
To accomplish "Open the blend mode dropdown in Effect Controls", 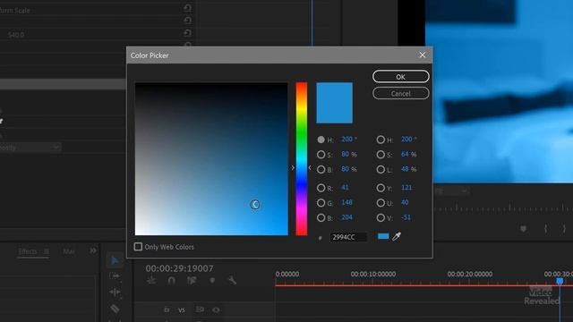I will coord(30,148).
